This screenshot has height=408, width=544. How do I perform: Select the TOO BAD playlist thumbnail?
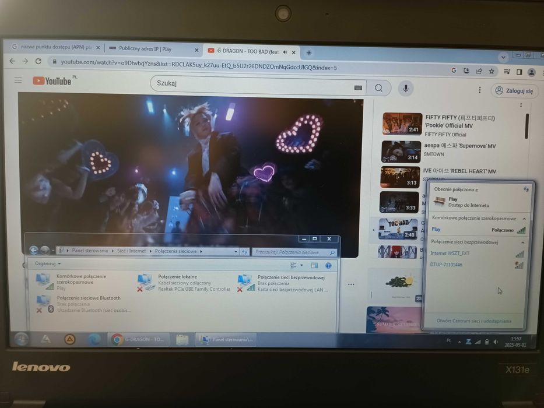(398, 229)
